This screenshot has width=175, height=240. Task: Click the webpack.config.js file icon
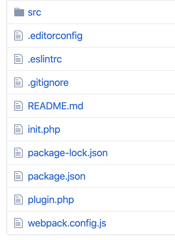click(x=18, y=223)
